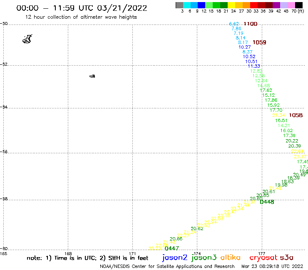Click the s3a satellite label
308x270 pixels.
(286, 258)
